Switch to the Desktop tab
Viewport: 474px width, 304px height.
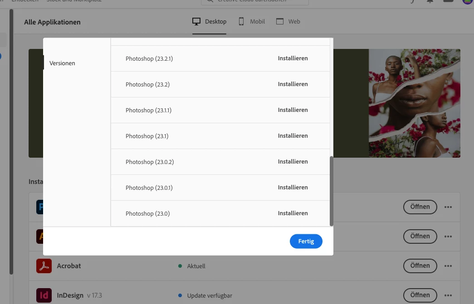[209, 22]
